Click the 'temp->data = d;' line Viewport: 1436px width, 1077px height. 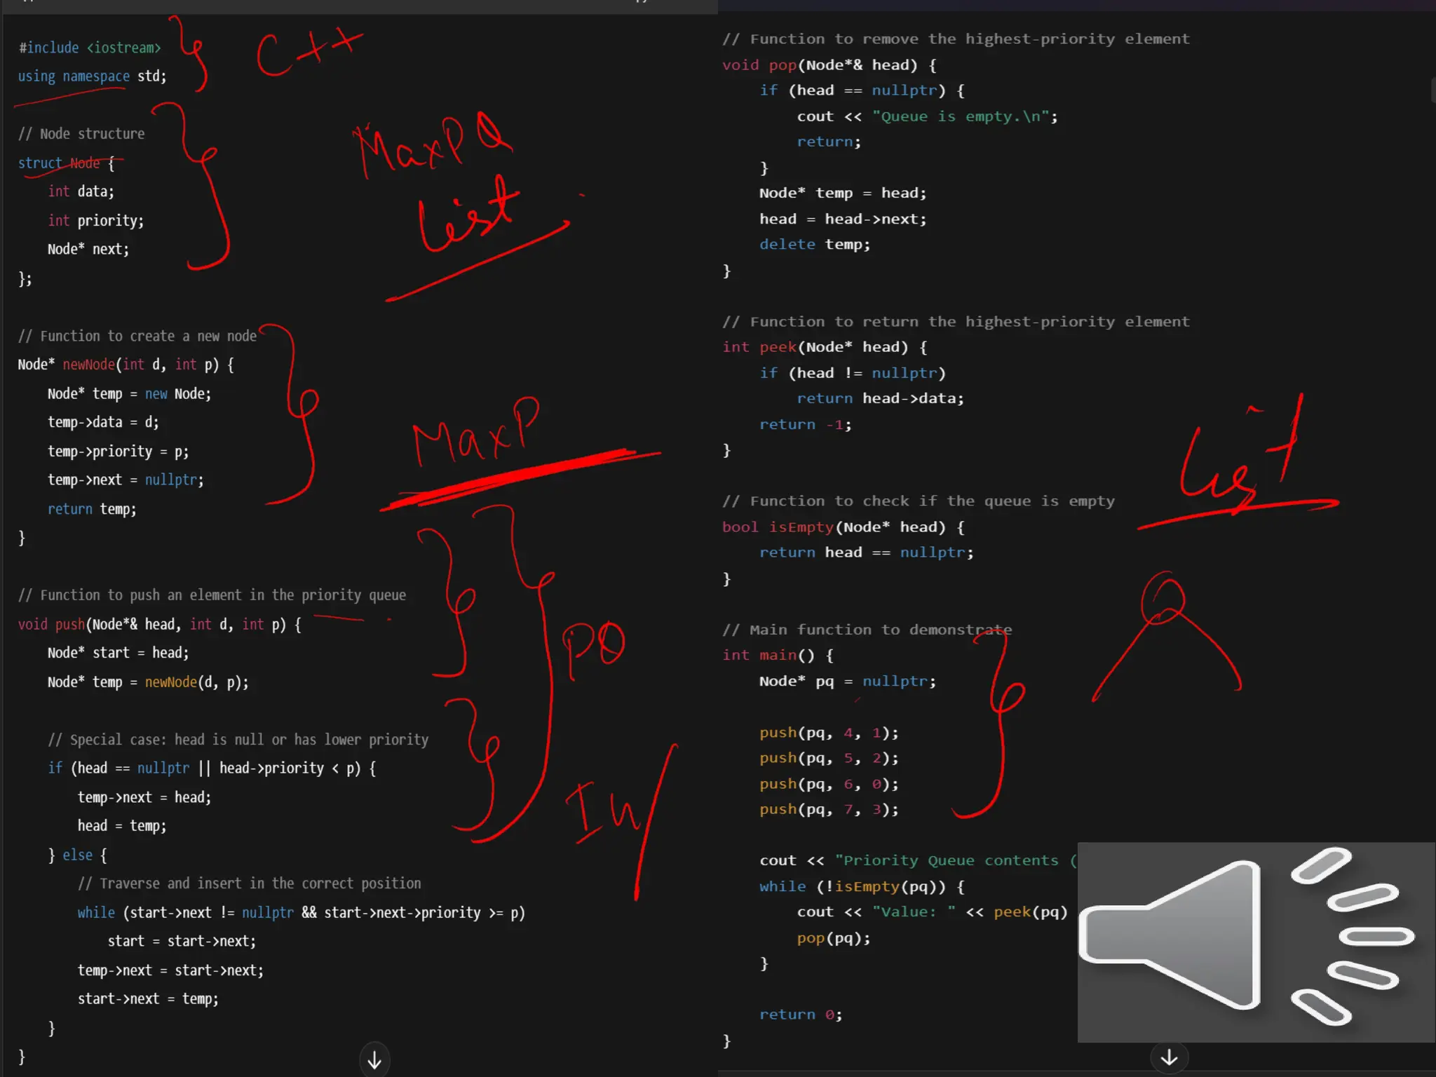click(x=103, y=422)
